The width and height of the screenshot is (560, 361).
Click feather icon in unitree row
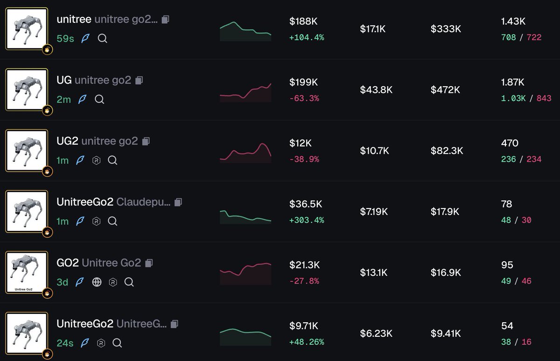click(x=85, y=39)
